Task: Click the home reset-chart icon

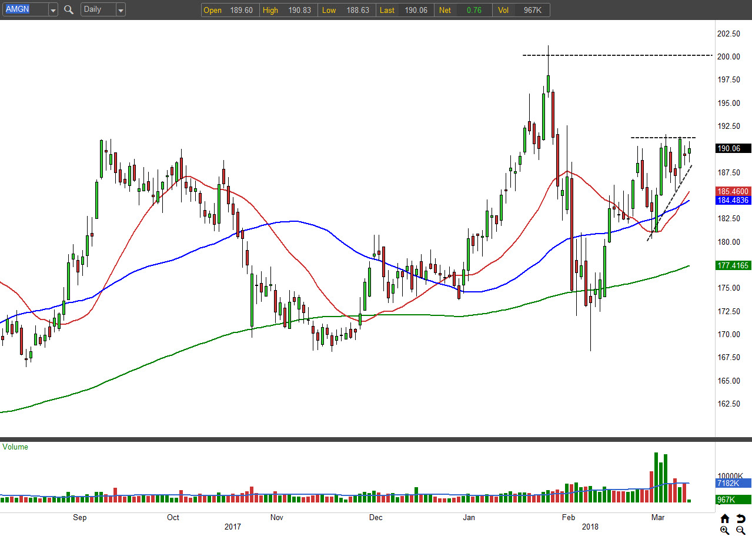Action: pos(724,518)
